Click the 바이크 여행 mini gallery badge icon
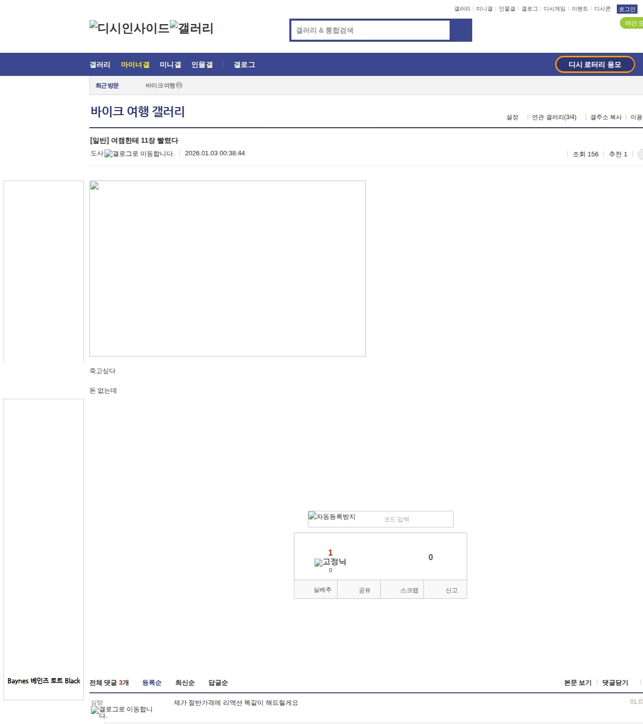643x724 pixels. pos(179,85)
